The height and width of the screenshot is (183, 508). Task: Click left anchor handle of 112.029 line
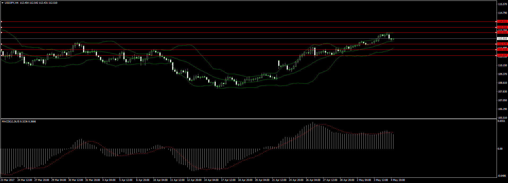point(1,44)
